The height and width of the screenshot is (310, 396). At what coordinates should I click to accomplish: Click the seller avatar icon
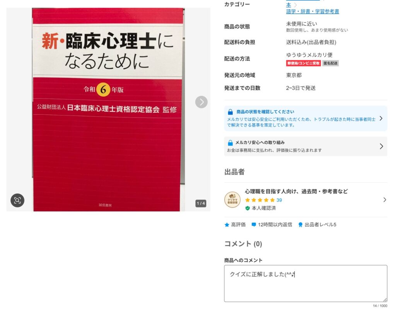point(232,200)
